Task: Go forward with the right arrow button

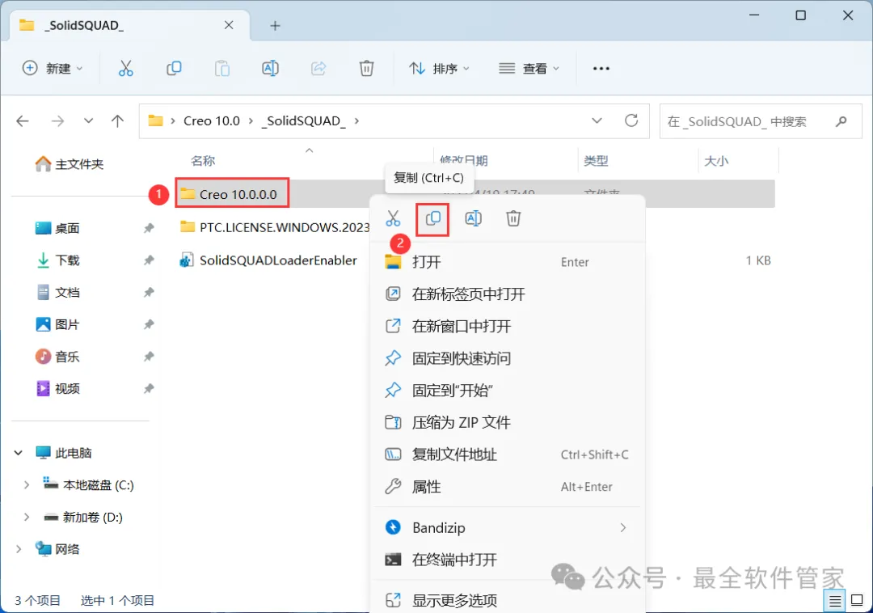Action: [x=58, y=120]
